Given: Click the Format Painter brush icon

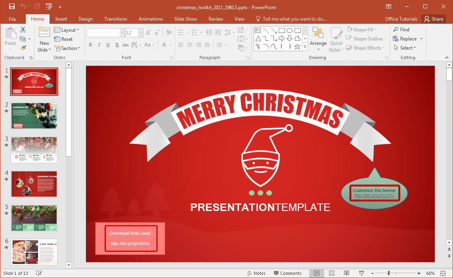Looking at the screenshot, I should coord(23,48).
